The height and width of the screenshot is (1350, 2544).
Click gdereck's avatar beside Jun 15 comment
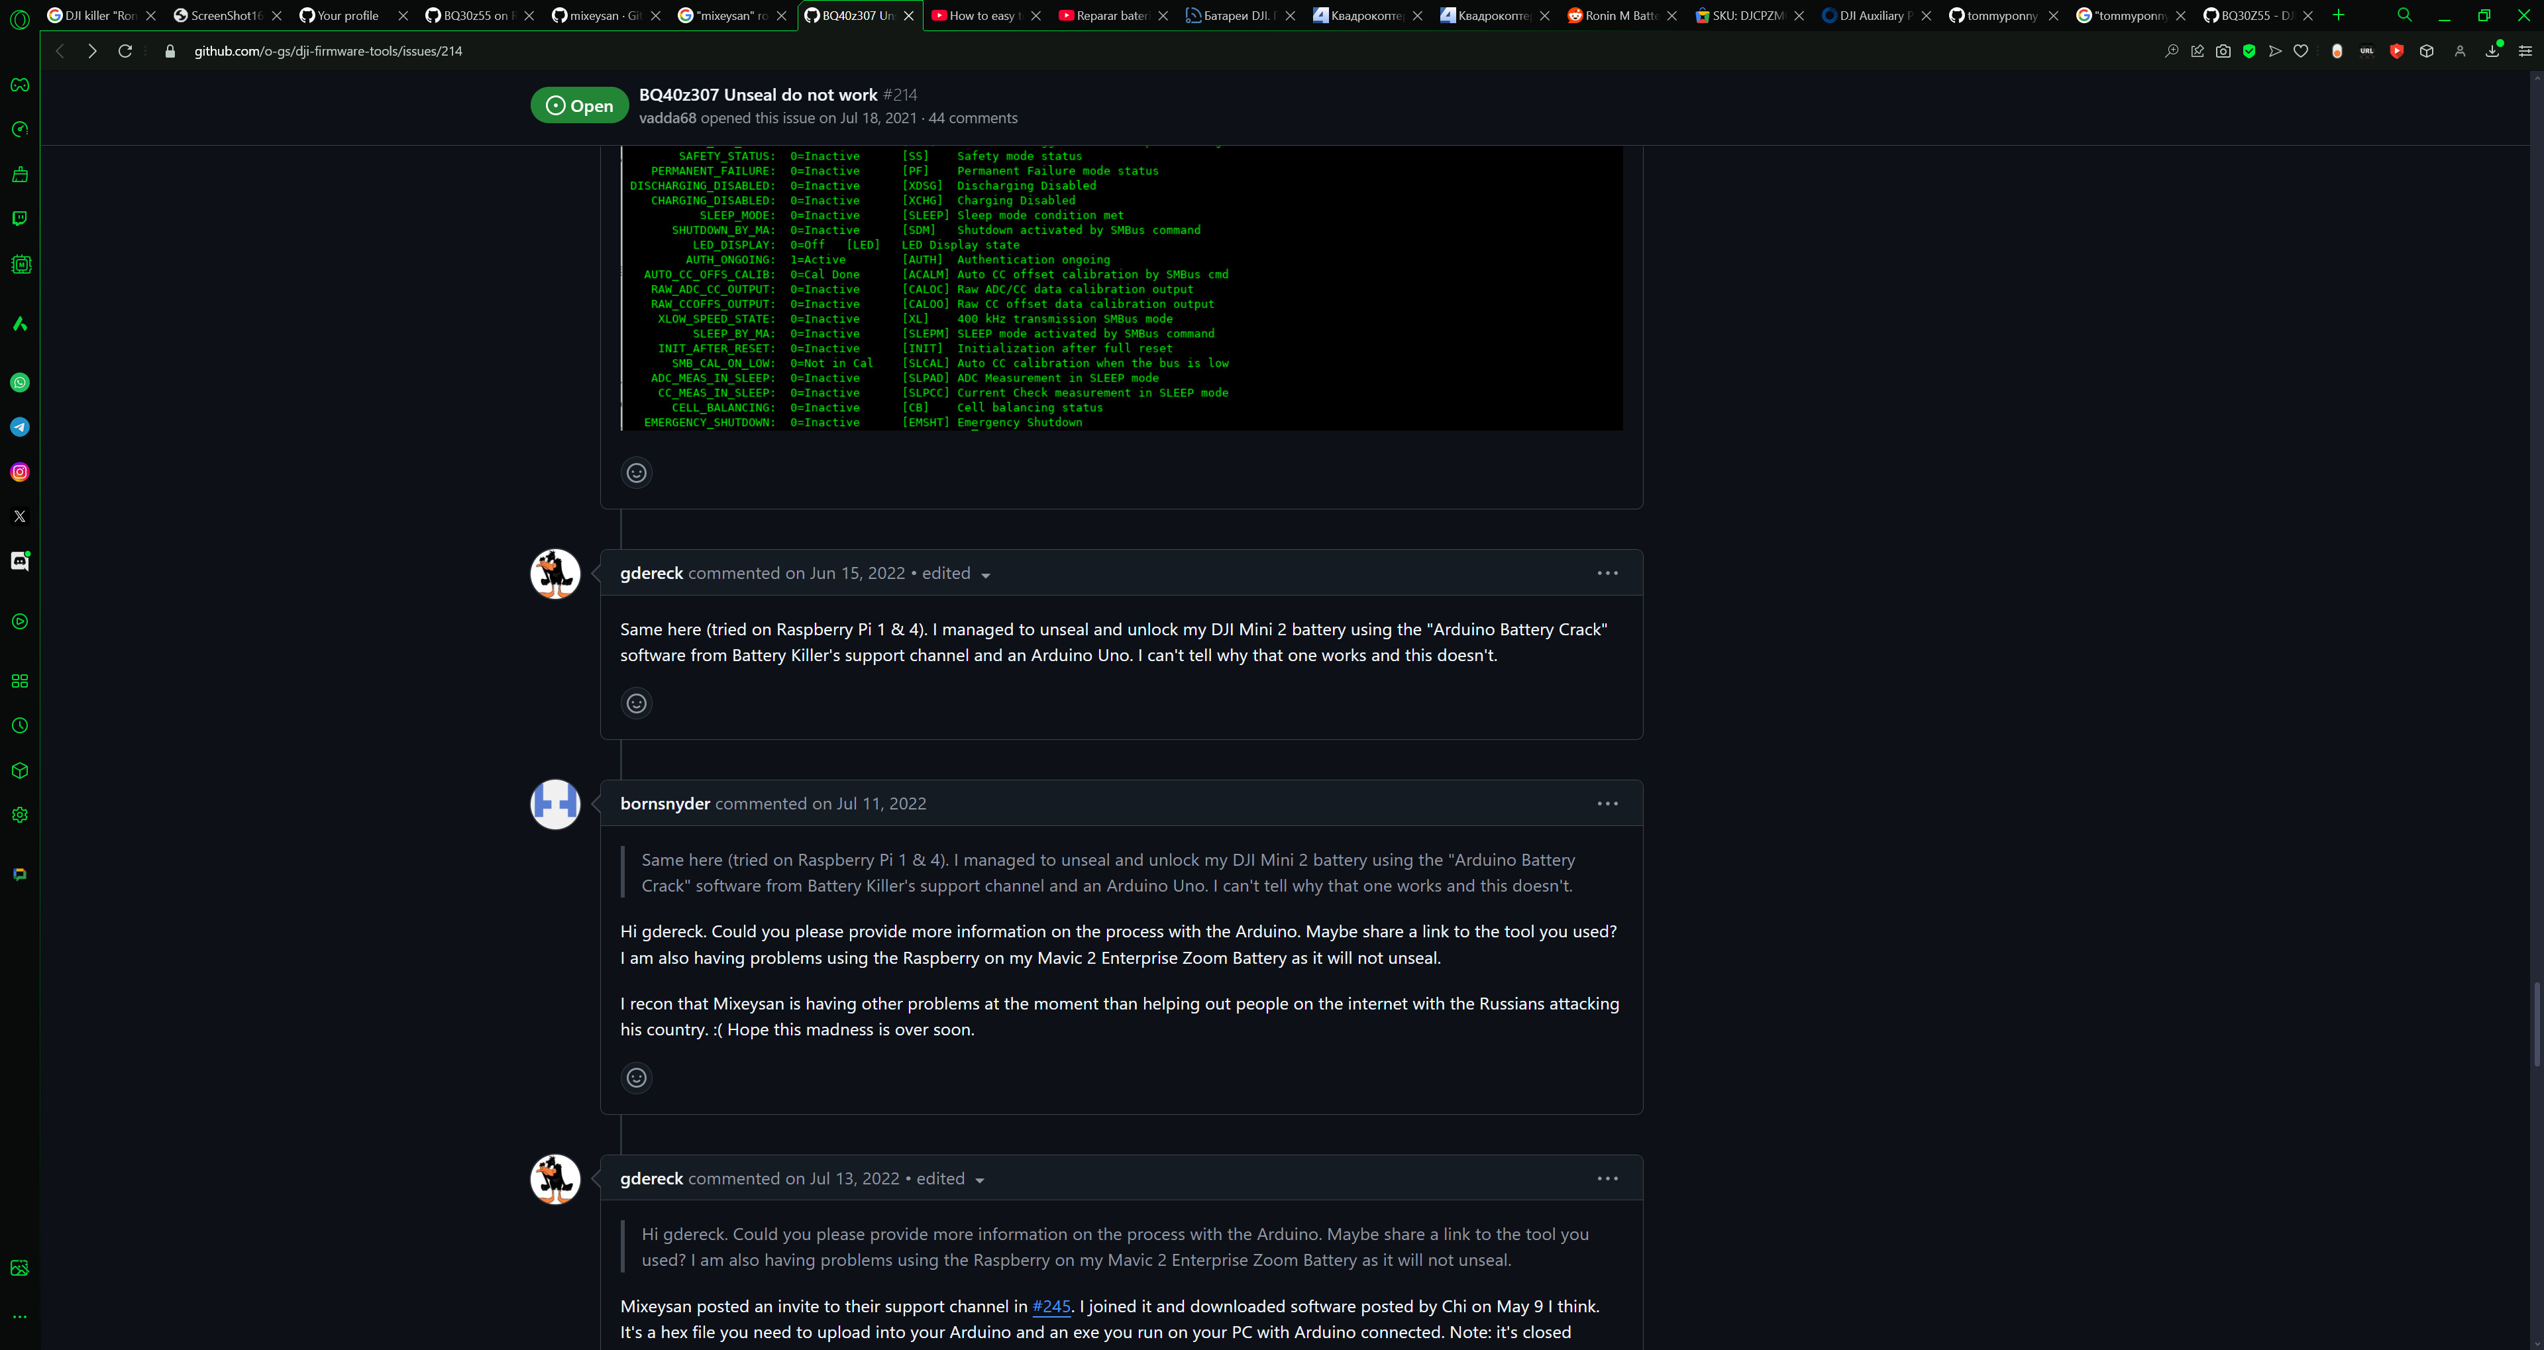click(x=555, y=574)
